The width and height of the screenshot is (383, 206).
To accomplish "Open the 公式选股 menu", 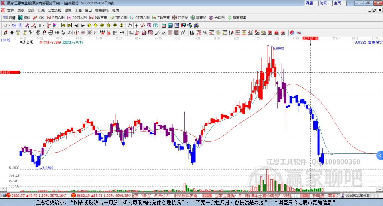I will tap(55, 10).
